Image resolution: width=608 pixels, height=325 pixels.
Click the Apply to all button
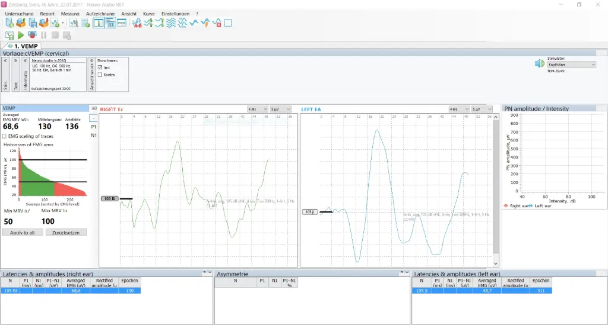(x=23, y=233)
